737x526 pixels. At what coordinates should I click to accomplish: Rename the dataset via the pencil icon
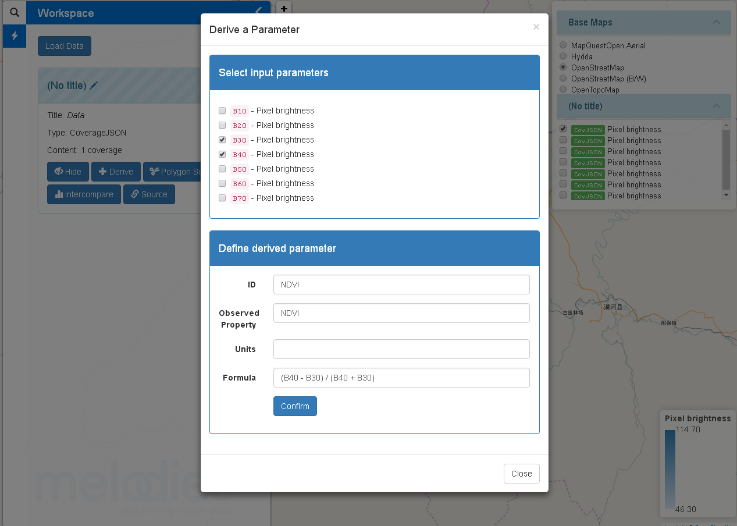(94, 85)
